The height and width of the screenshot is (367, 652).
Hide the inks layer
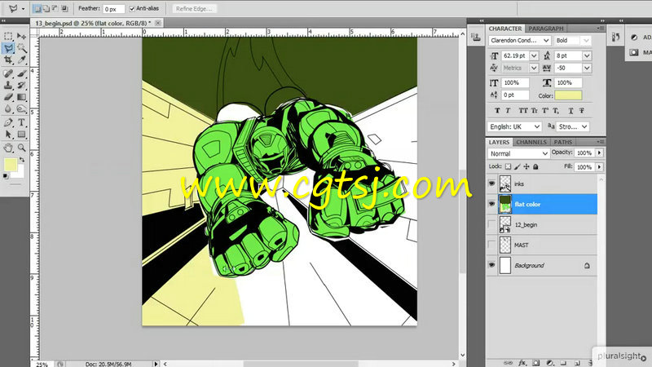point(492,183)
